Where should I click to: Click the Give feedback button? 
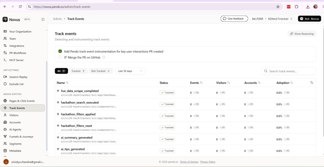(x=234, y=18)
